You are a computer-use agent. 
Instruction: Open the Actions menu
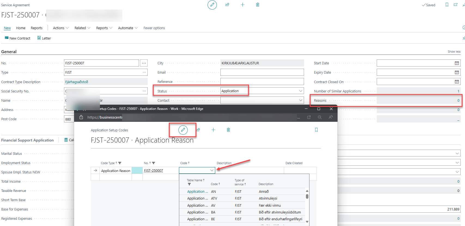61,28
